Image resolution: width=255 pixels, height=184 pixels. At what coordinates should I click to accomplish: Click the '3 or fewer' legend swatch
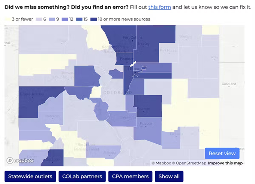tap(7, 19)
